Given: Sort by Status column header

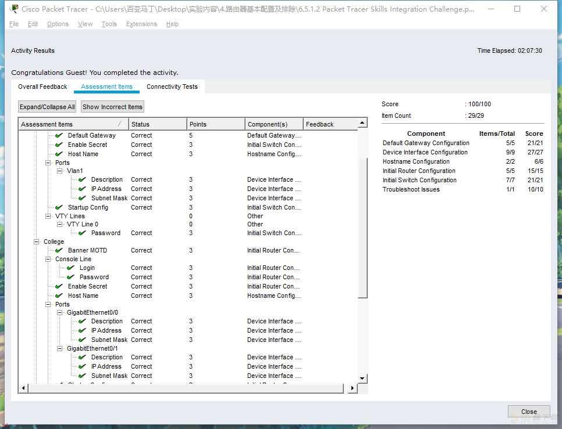Looking at the screenshot, I should coord(158,124).
